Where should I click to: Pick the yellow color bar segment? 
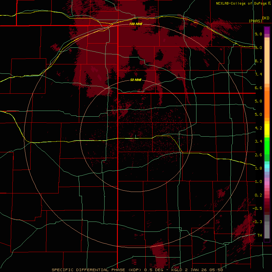pyautogui.click(x=267, y=129)
